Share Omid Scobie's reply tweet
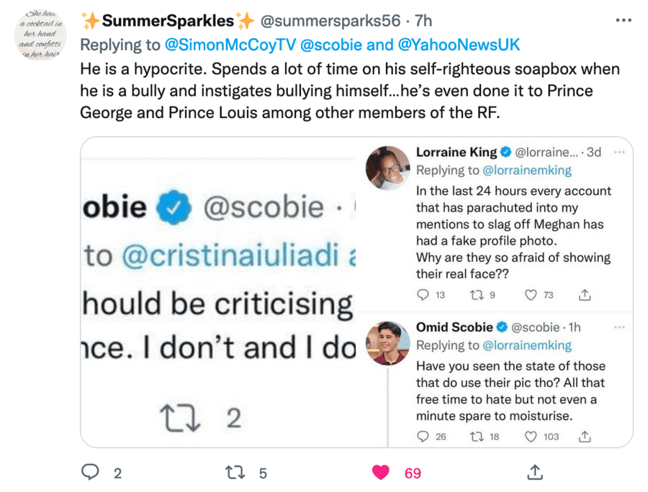648x492 pixels. (x=585, y=436)
